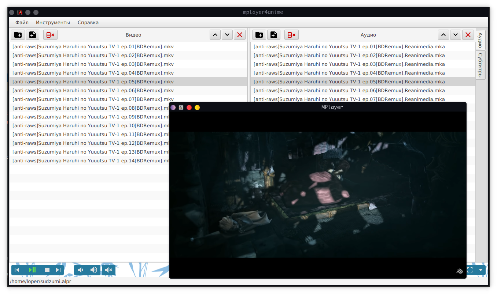Viewport: 497px width, 294px height.
Task: Open the Файл menu
Action: click(22, 22)
